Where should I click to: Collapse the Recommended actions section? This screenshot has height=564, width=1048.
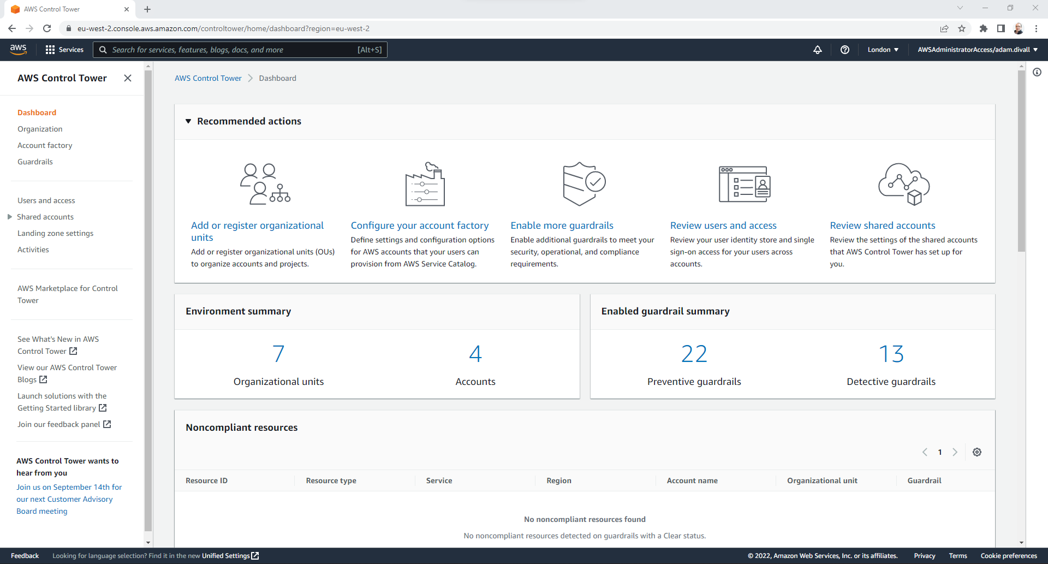(188, 121)
